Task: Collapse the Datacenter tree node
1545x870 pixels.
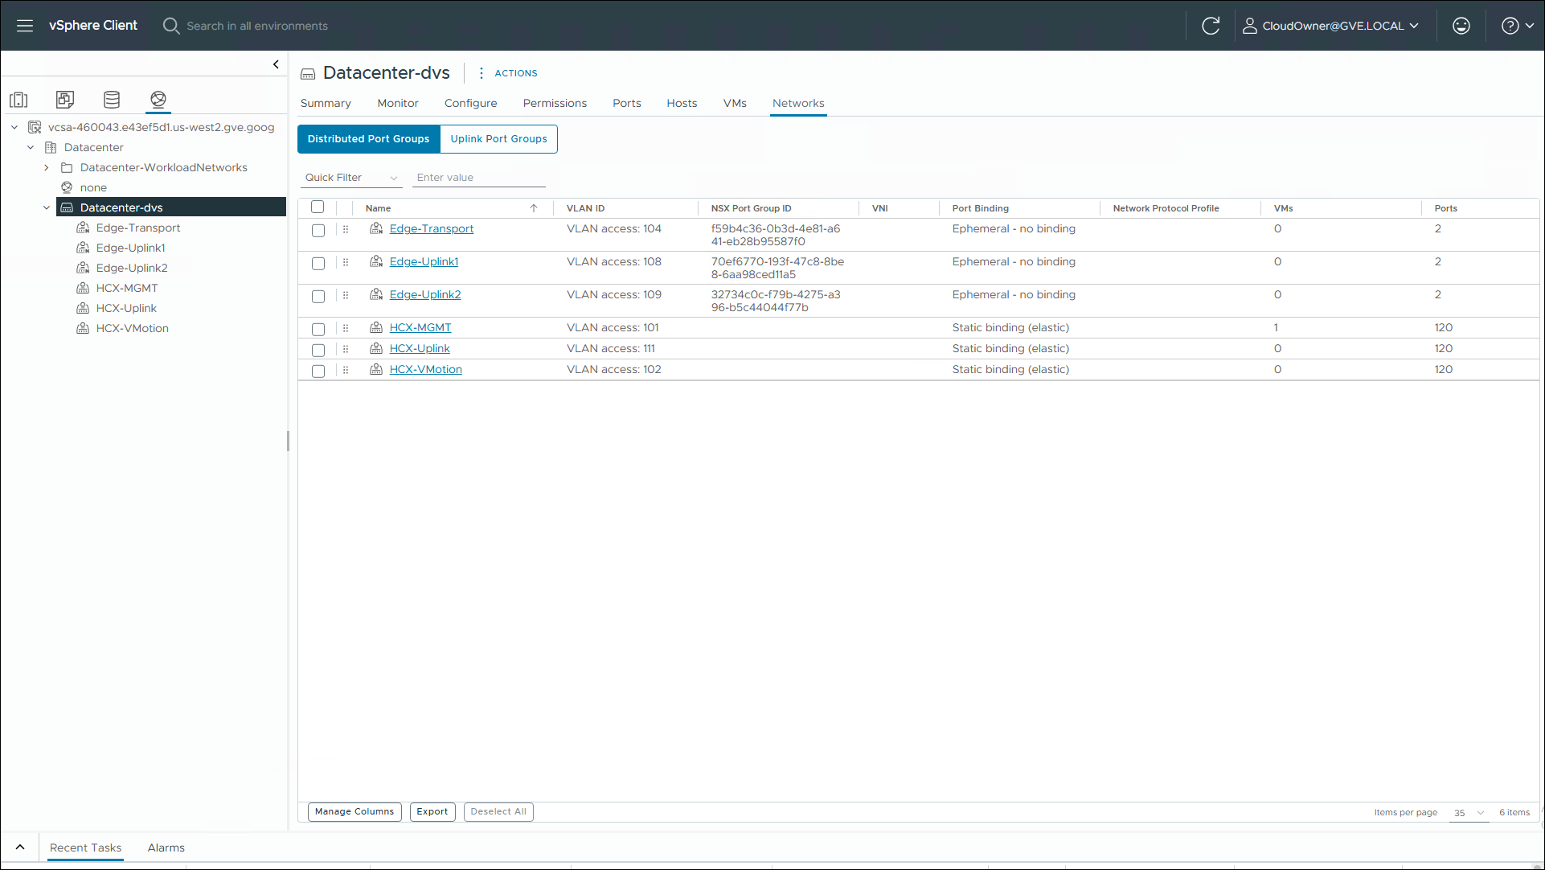Action: (x=31, y=147)
